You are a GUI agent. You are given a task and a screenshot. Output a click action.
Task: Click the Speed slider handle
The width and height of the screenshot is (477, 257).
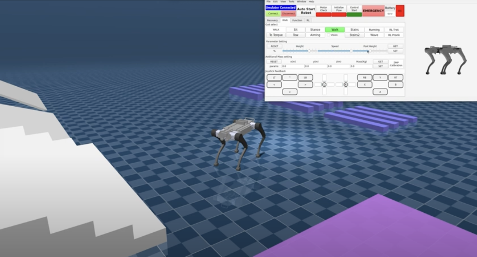(351, 51)
